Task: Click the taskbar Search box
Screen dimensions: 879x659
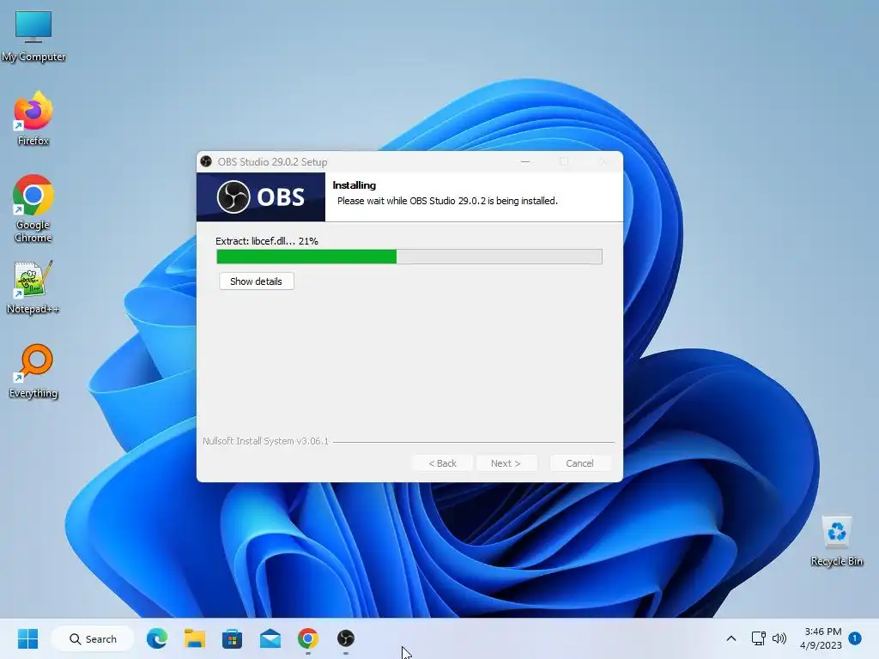Action: coord(93,638)
